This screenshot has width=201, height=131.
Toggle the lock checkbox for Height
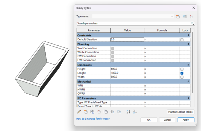pyautogui.click(x=182, y=69)
